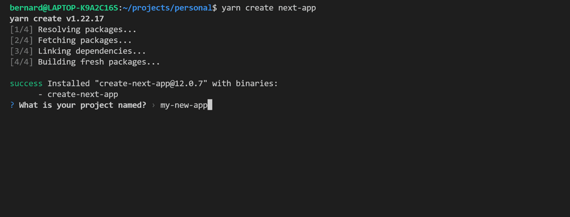
Task: Click the [3/4] step indicator
Action: [21, 51]
